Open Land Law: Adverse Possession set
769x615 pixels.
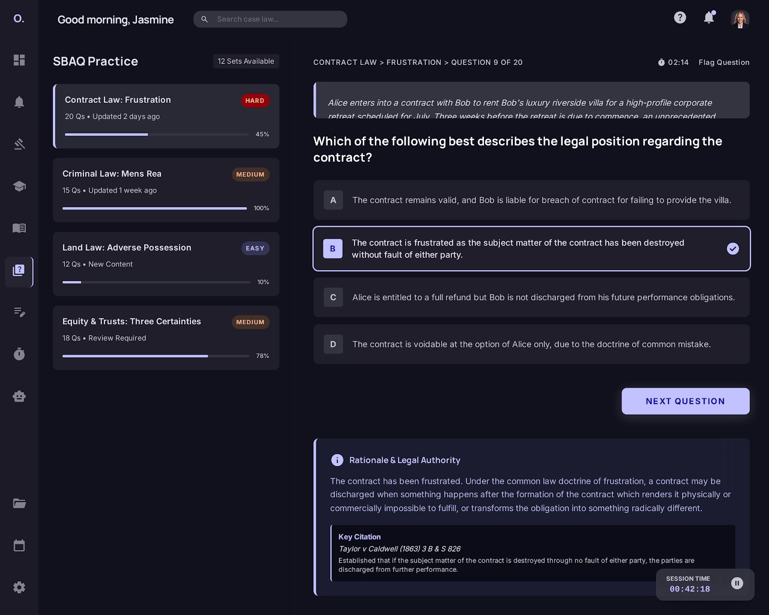click(166, 263)
